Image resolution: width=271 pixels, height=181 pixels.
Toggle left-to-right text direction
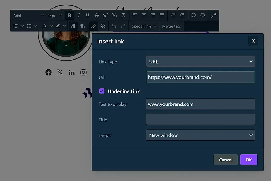point(73,26)
